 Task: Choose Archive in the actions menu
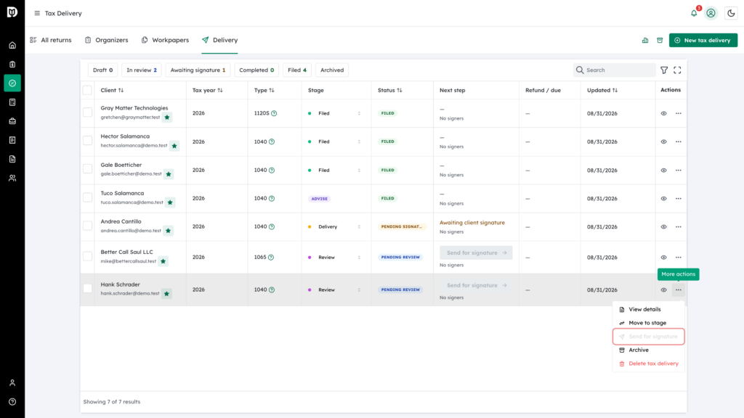pos(648,350)
